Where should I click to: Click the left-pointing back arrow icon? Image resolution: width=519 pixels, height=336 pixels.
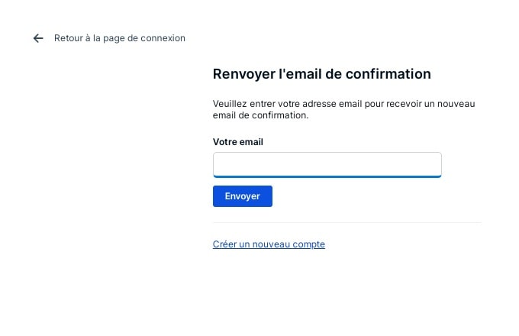click(x=38, y=38)
